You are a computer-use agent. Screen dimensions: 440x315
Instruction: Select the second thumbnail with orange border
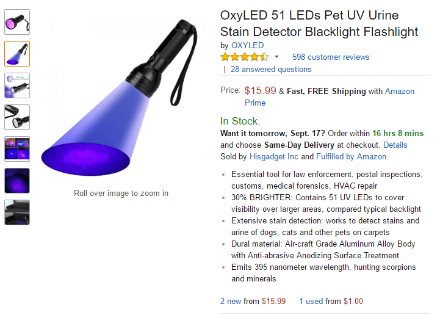[17, 53]
